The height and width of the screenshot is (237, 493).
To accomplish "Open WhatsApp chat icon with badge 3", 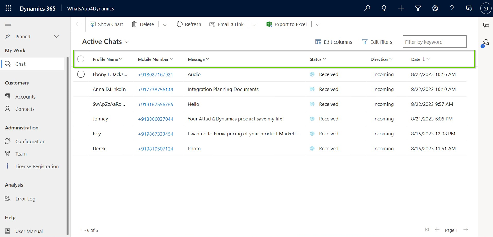I will point(485,43).
